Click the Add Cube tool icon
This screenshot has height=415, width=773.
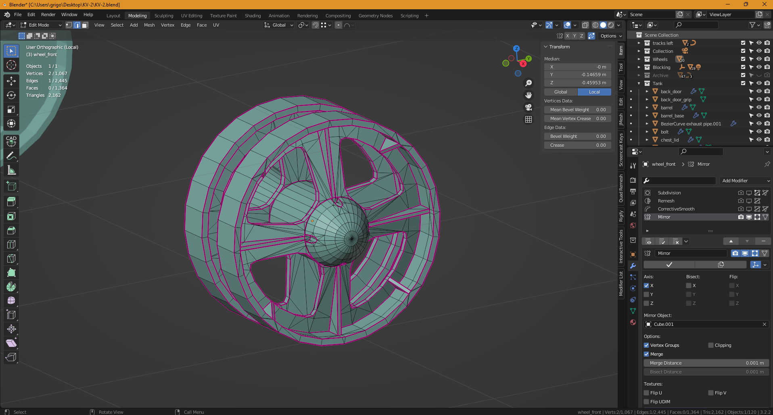pyautogui.click(x=11, y=186)
